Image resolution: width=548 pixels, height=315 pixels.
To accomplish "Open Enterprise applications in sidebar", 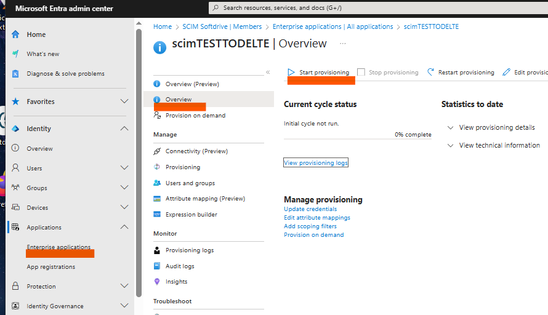I will click(58, 247).
